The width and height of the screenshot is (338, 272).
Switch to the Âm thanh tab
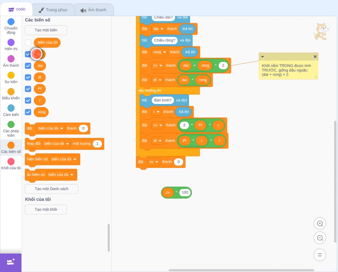[x=94, y=10]
